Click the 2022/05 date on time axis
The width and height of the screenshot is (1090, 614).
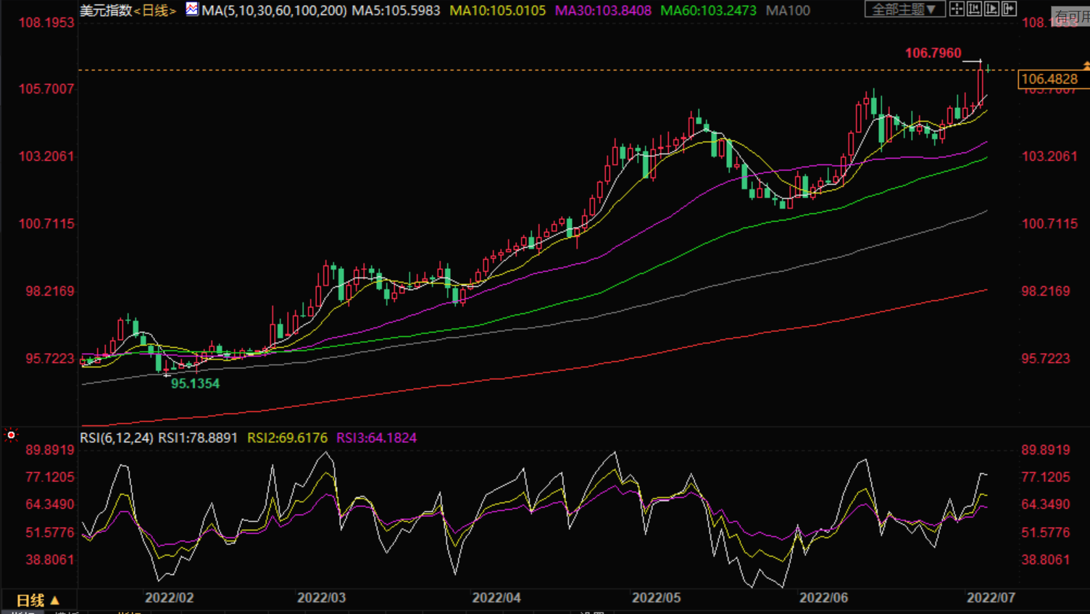point(656,598)
